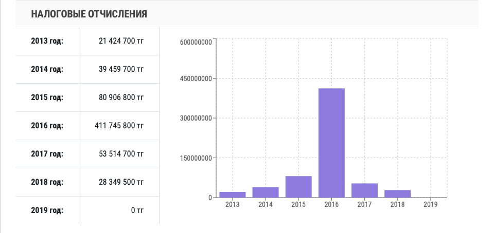The height and width of the screenshot is (233, 493).
Task: Click the 80 906 800 тг value
Action: [x=121, y=98]
